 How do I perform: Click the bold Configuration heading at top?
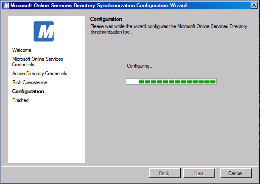(106, 20)
